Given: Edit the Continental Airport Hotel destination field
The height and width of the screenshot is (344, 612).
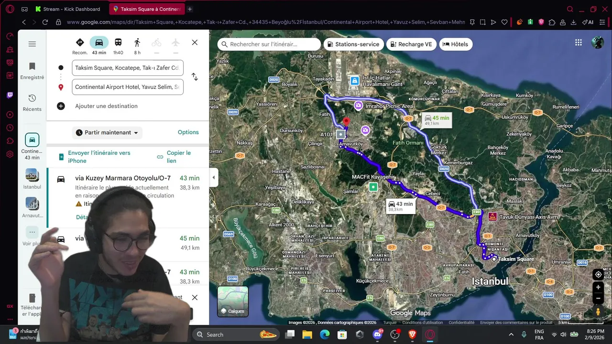Looking at the screenshot, I should pyautogui.click(x=128, y=87).
